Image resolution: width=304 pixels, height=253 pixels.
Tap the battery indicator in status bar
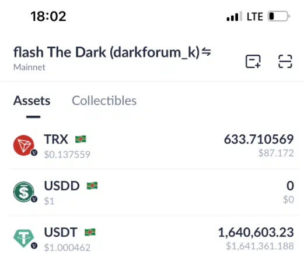279,16
